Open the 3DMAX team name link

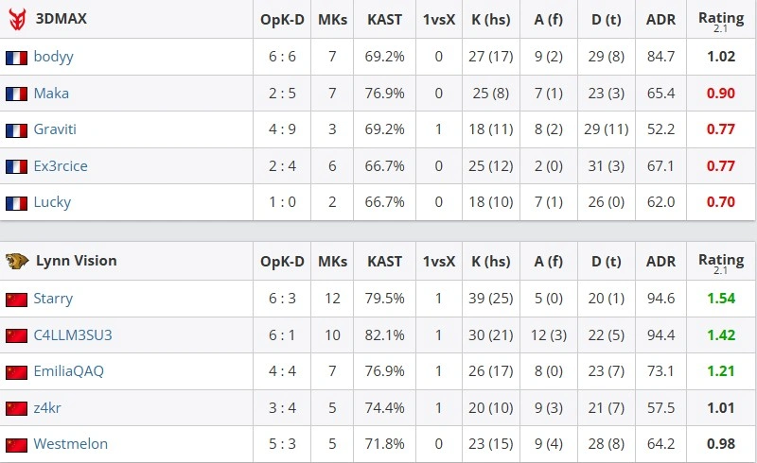[61, 19]
